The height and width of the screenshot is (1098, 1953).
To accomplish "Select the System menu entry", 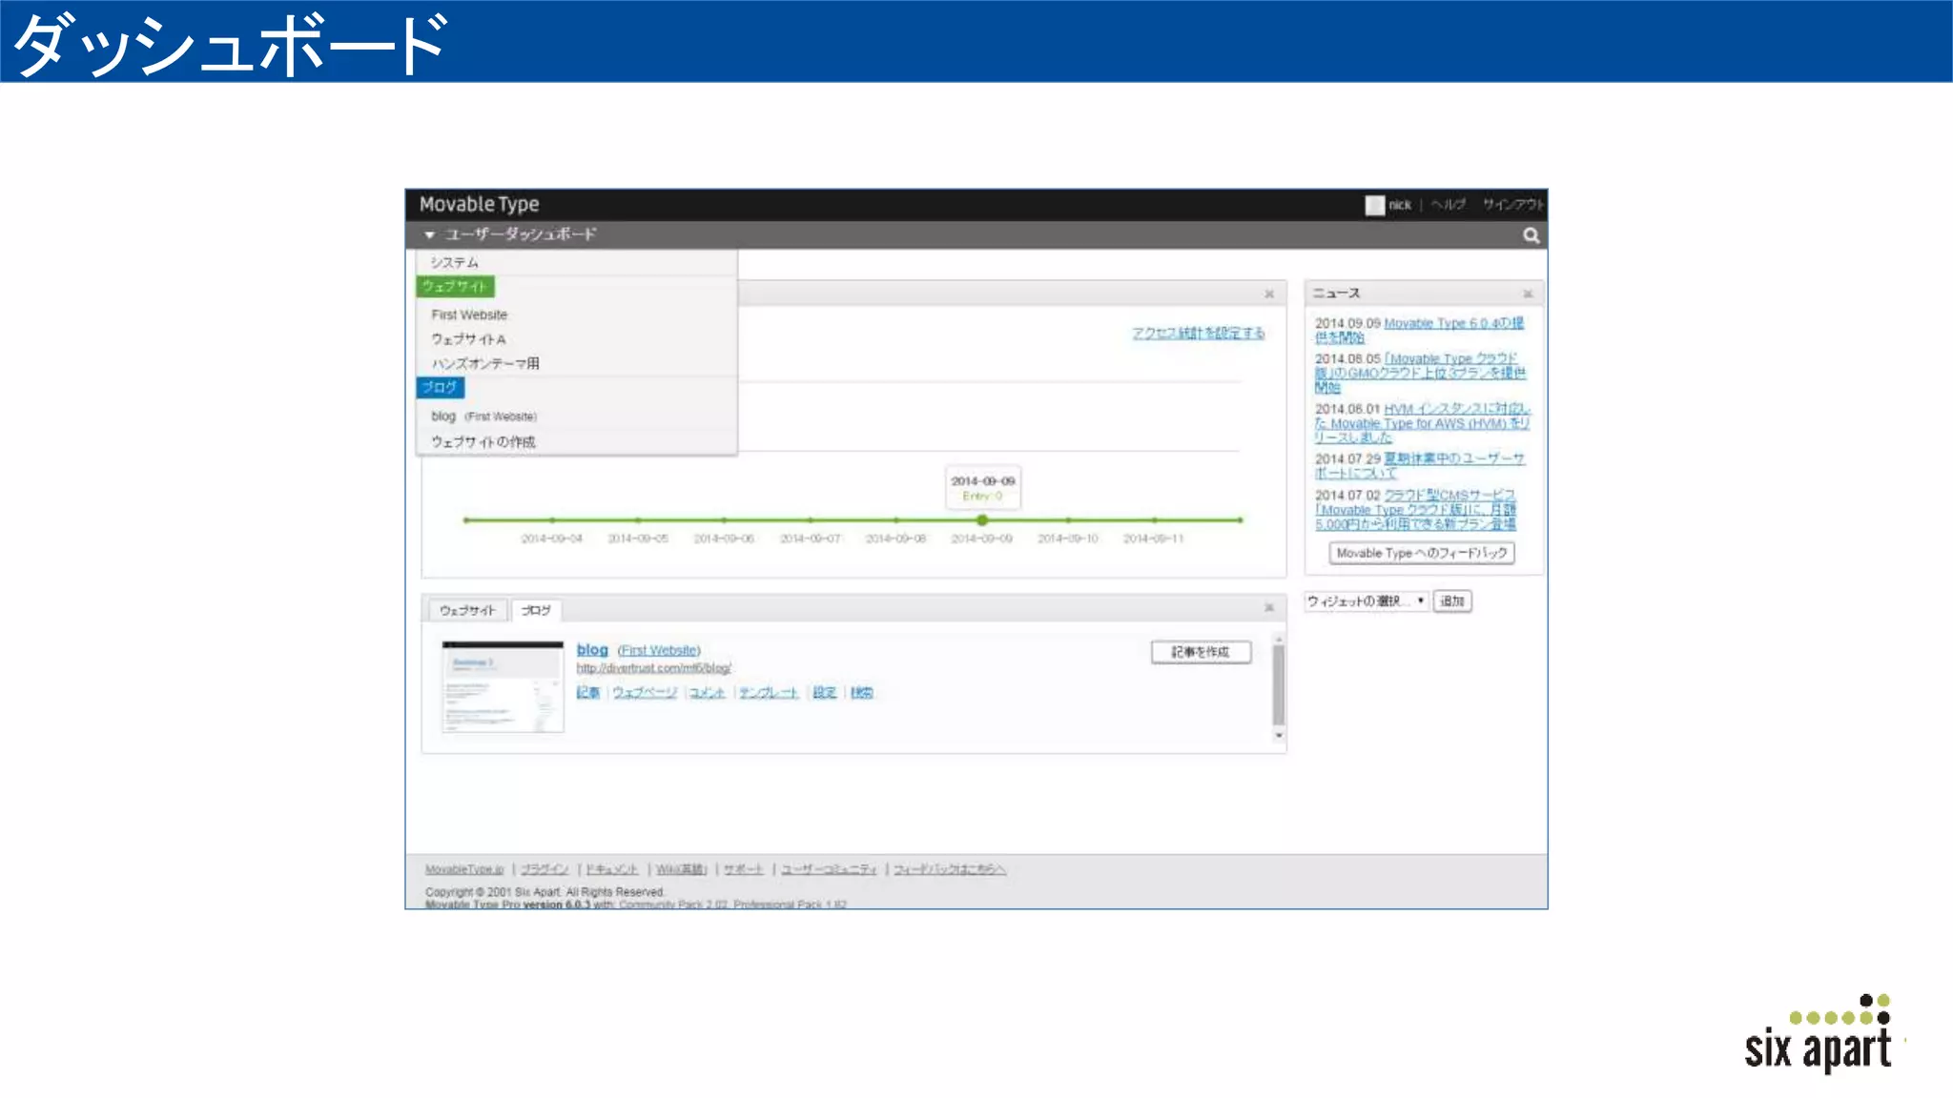I will 454,262.
